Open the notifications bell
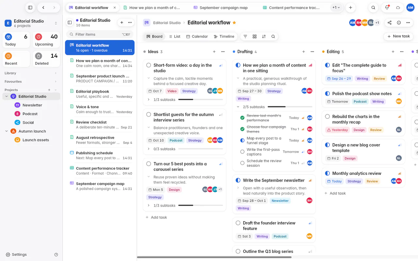This screenshot has height=261, width=418. pos(387,8)
